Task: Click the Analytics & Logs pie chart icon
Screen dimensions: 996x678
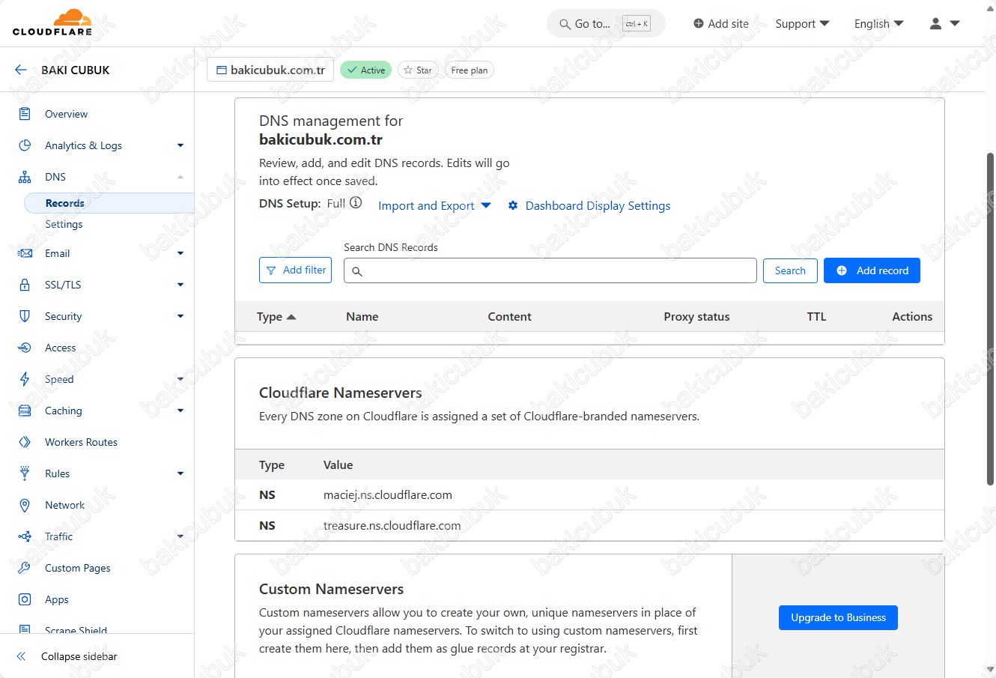Action: (x=25, y=145)
